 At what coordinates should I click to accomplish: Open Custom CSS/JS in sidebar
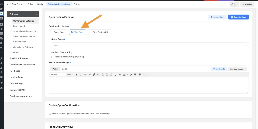pos(17,90)
